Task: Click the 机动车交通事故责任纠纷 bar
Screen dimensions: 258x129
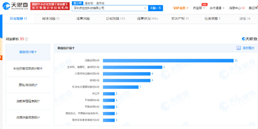Action: 121,87
